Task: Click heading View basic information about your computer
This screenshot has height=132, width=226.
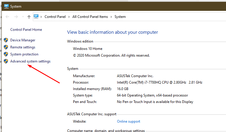Action: pyautogui.click(x=113, y=32)
